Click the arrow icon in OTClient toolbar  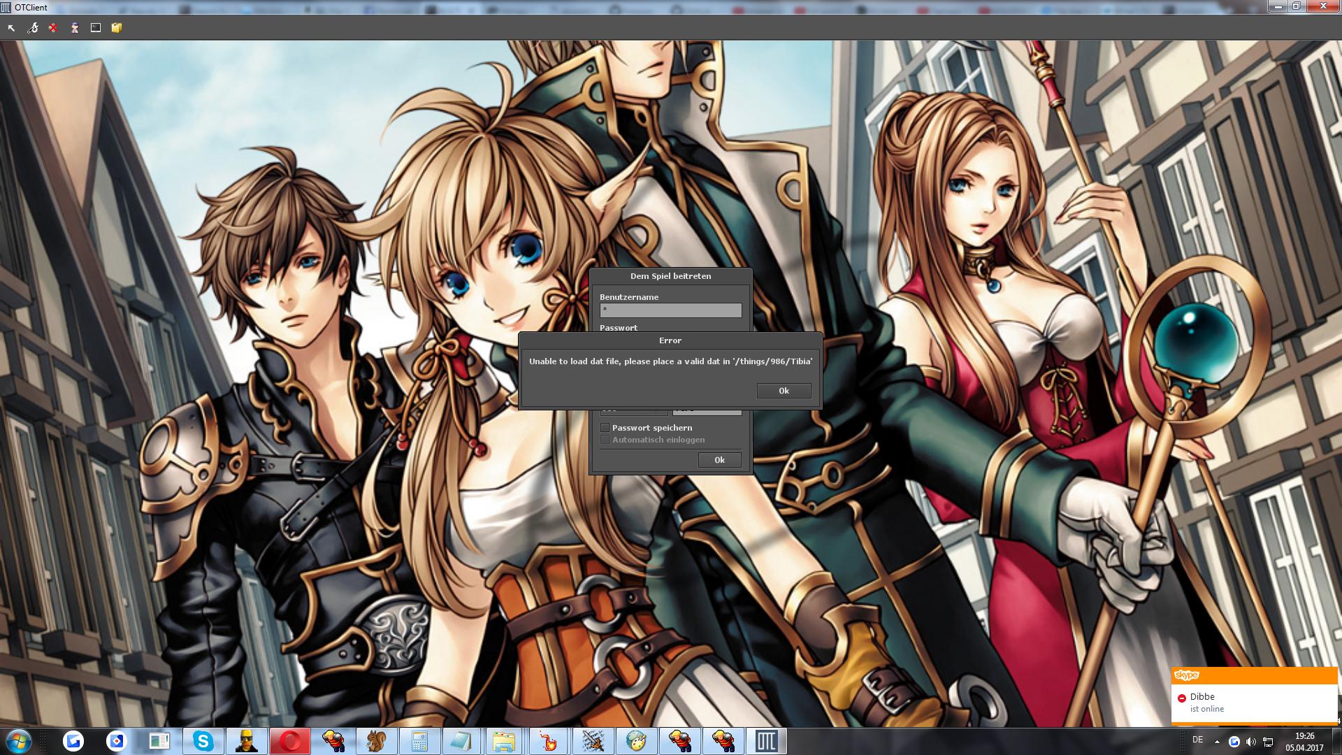(11, 28)
